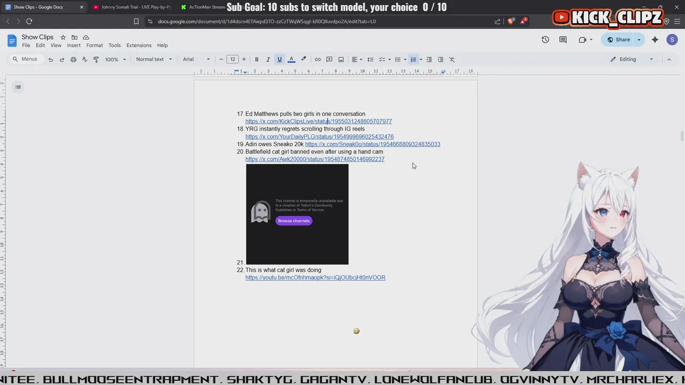This screenshot has height=385, width=685.
Task: Star the Show Clips document
Action: tap(63, 37)
